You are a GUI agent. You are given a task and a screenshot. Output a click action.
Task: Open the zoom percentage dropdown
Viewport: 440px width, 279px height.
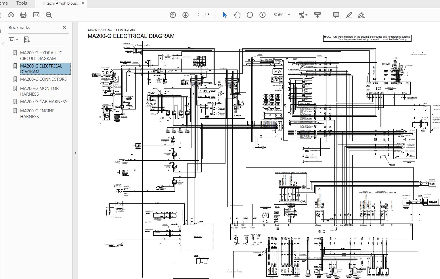point(288,15)
